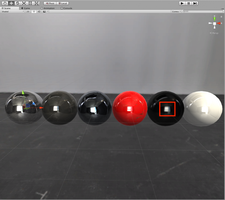Viewport: 225px width, 200px height.
Task: Click the Step frame button
Action: (x=195, y=3)
